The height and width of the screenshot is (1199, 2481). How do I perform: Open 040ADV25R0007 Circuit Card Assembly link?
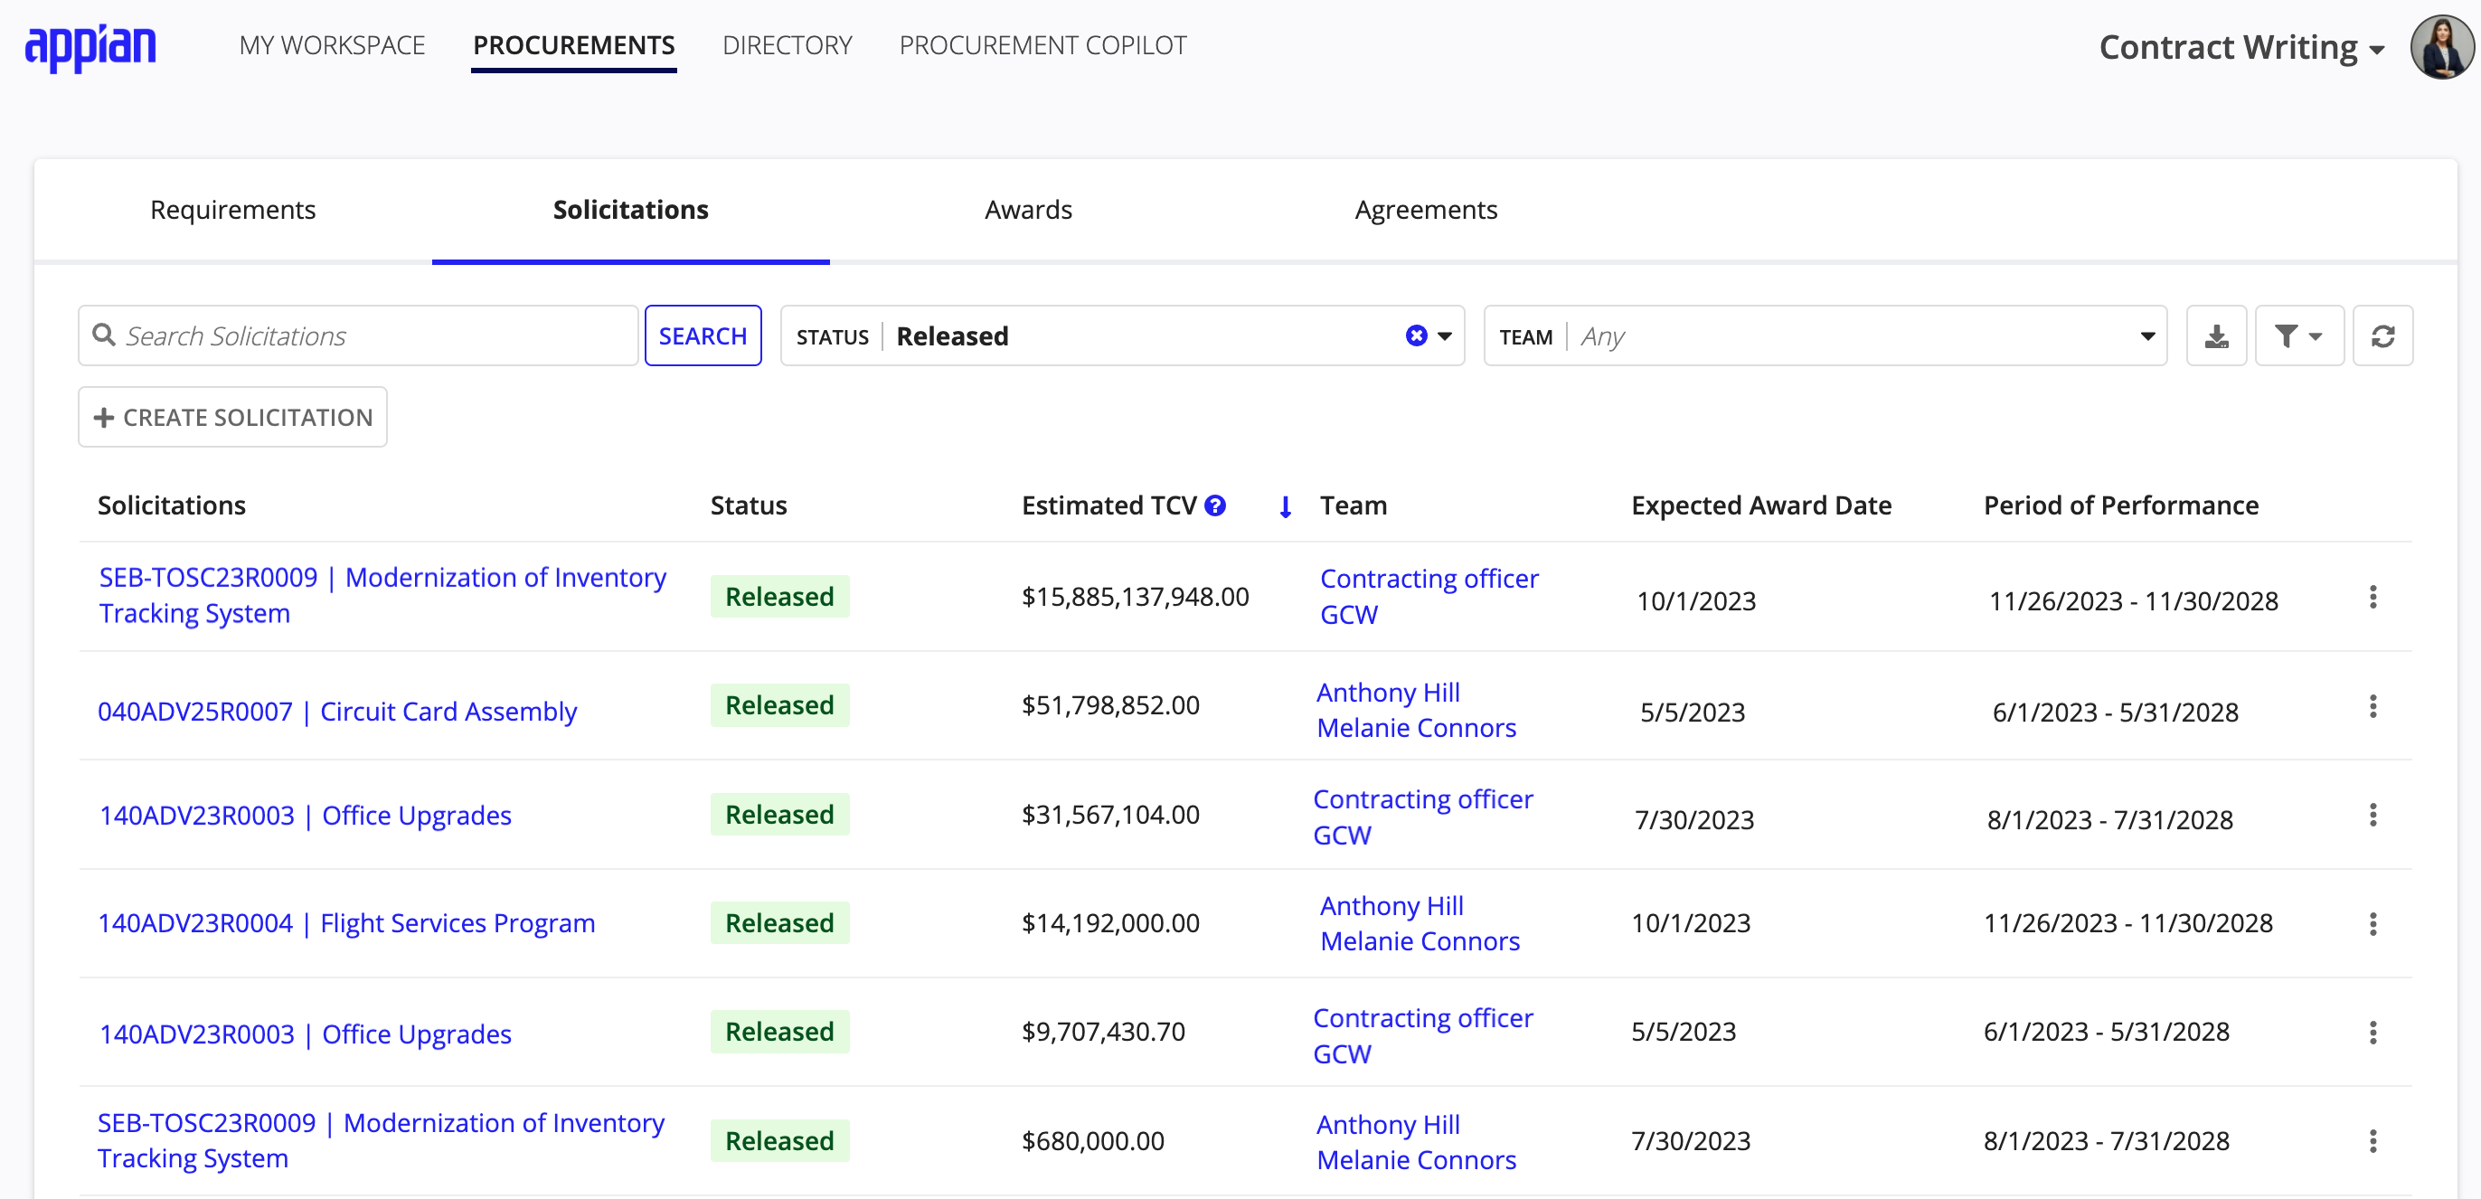pyautogui.click(x=338, y=711)
